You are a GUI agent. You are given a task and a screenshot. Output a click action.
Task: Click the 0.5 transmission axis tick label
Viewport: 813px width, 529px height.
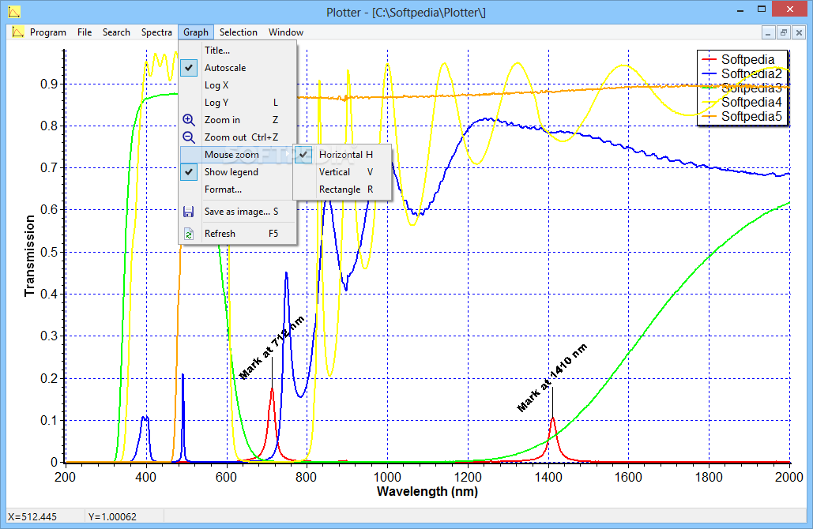pyautogui.click(x=49, y=253)
